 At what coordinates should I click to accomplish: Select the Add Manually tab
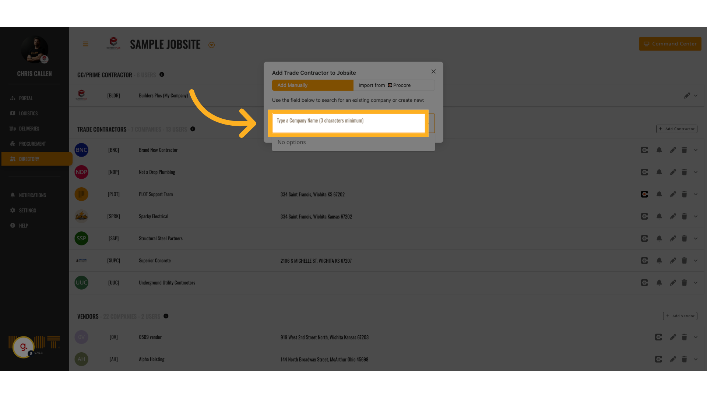point(312,85)
